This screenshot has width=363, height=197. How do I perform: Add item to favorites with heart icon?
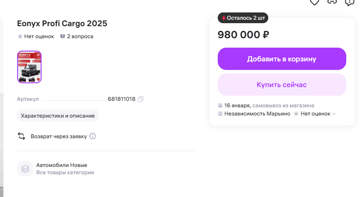click(315, 2)
